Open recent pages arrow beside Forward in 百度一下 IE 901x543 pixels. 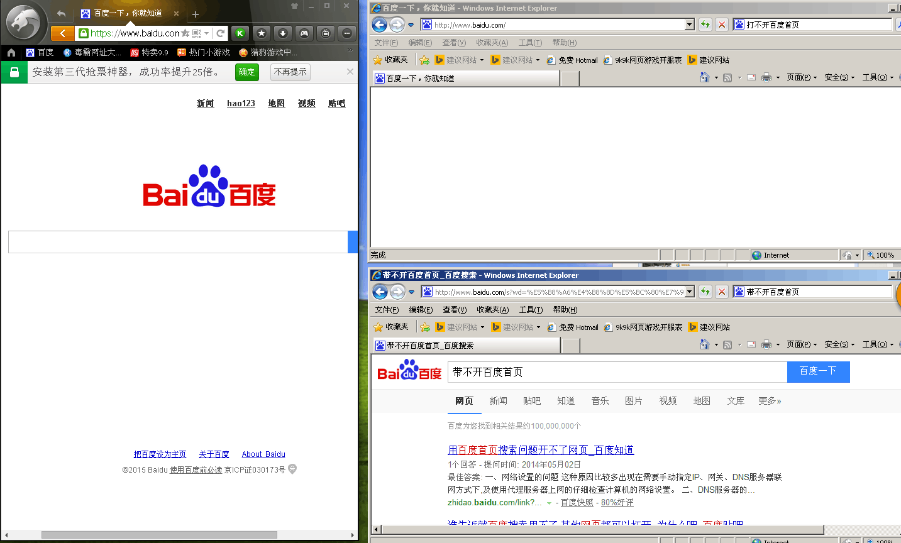pyautogui.click(x=411, y=25)
